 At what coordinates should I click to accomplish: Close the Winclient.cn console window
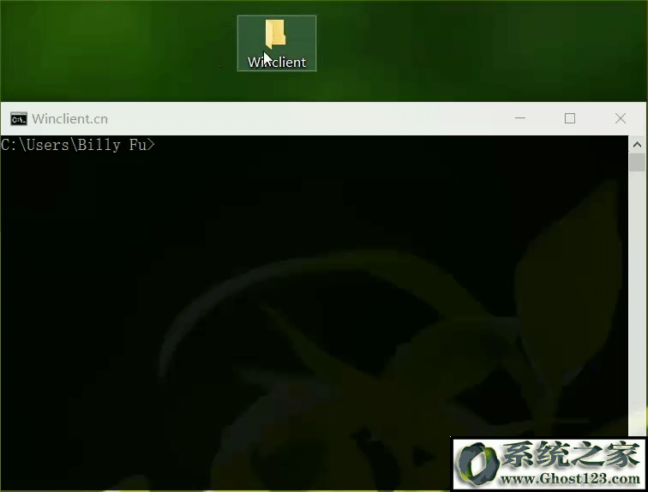click(621, 118)
